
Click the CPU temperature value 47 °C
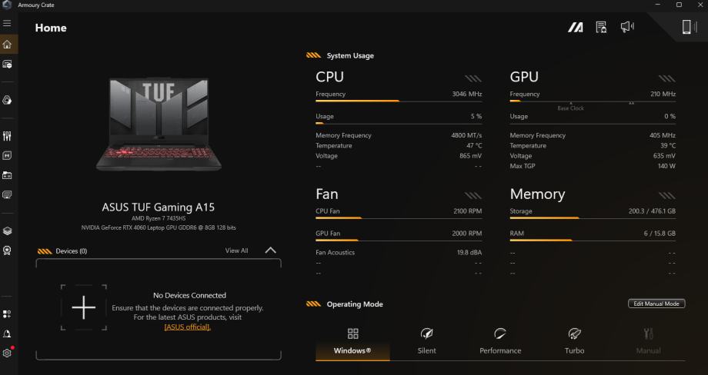(x=474, y=145)
